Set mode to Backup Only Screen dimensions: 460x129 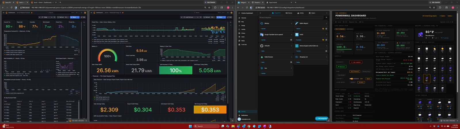point(366,72)
